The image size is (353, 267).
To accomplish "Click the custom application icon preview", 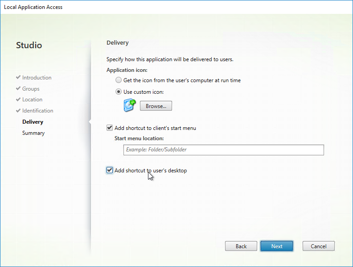I will pyautogui.click(x=130, y=105).
